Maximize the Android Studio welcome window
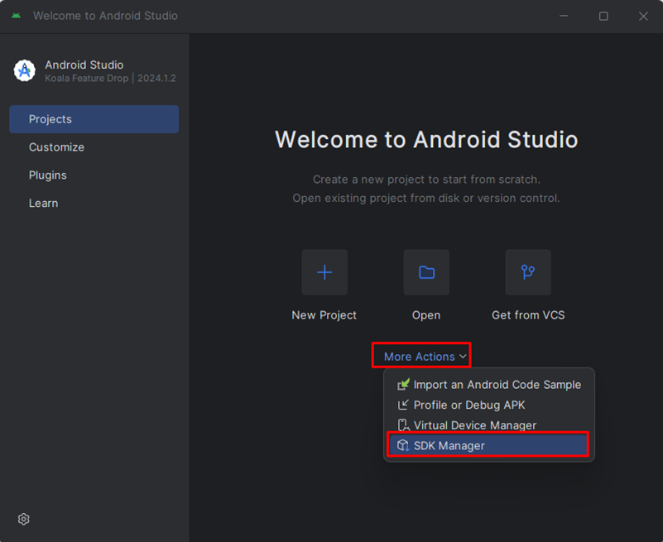The image size is (663, 542). pyautogui.click(x=603, y=16)
